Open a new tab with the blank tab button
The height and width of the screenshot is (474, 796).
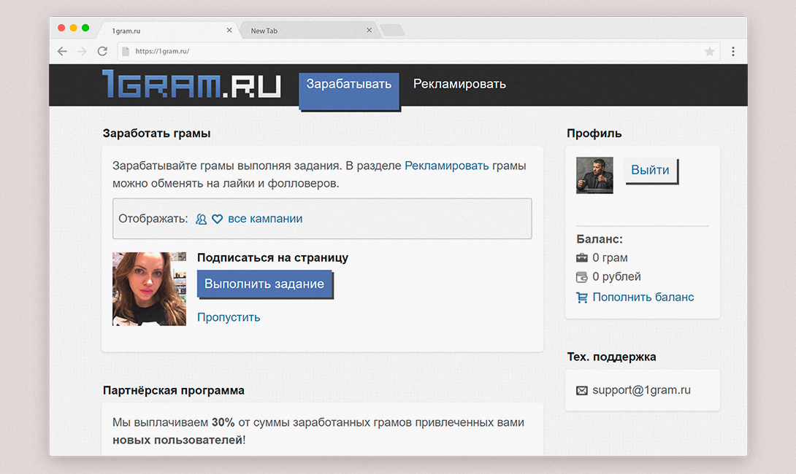pyautogui.click(x=392, y=30)
